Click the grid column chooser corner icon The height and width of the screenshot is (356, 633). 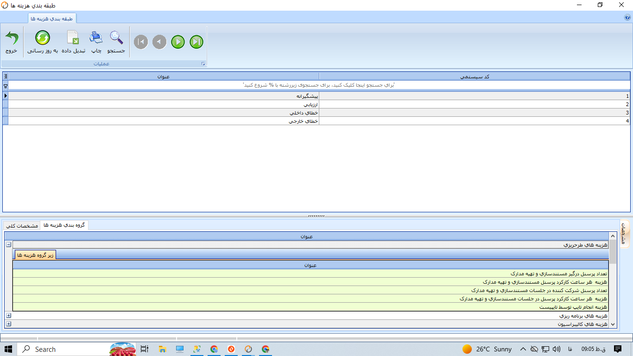6,76
